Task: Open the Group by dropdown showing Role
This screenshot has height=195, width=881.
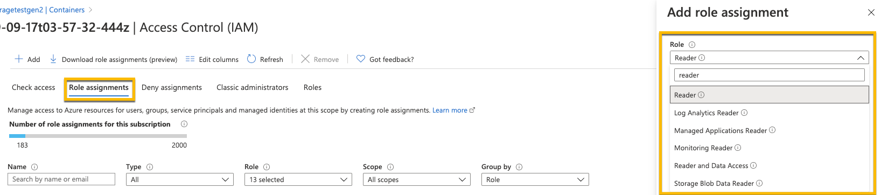Action: coord(535,179)
